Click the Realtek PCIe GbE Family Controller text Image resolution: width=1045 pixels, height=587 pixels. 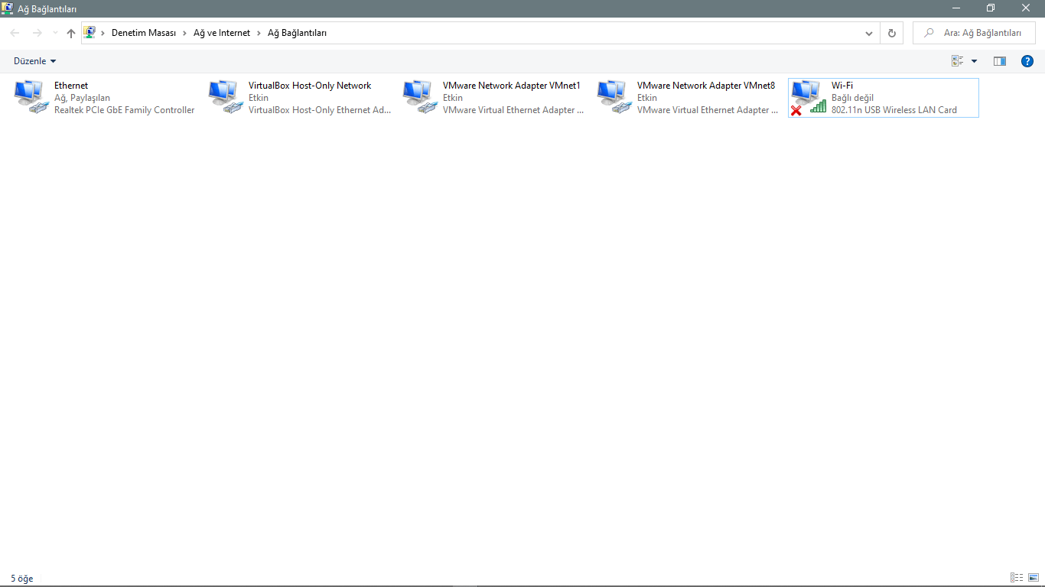click(125, 110)
